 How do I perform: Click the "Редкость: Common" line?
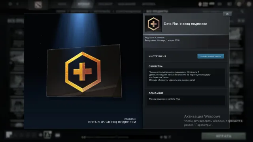(x=155, y=37)
